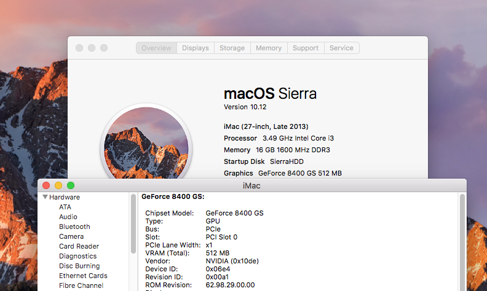
Task: Select Camera in the hardware list
Action: coord(71,236)
